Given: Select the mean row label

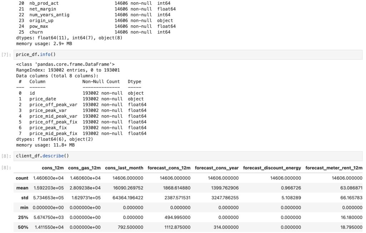Looking at the screenshot, I should 23,188.
